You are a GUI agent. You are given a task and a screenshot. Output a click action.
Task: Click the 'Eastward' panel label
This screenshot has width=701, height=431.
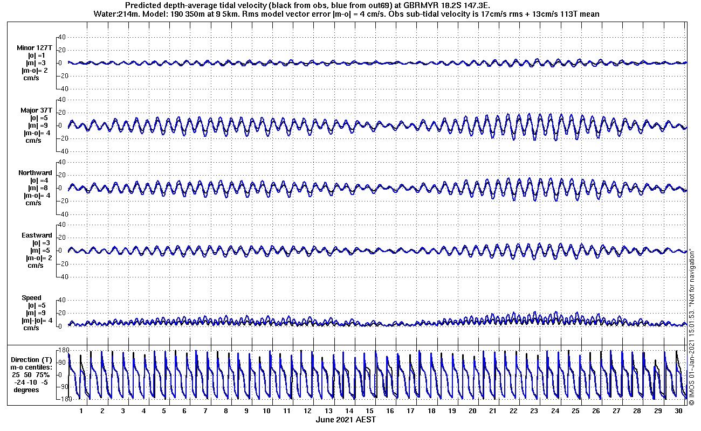pos(37,235)
